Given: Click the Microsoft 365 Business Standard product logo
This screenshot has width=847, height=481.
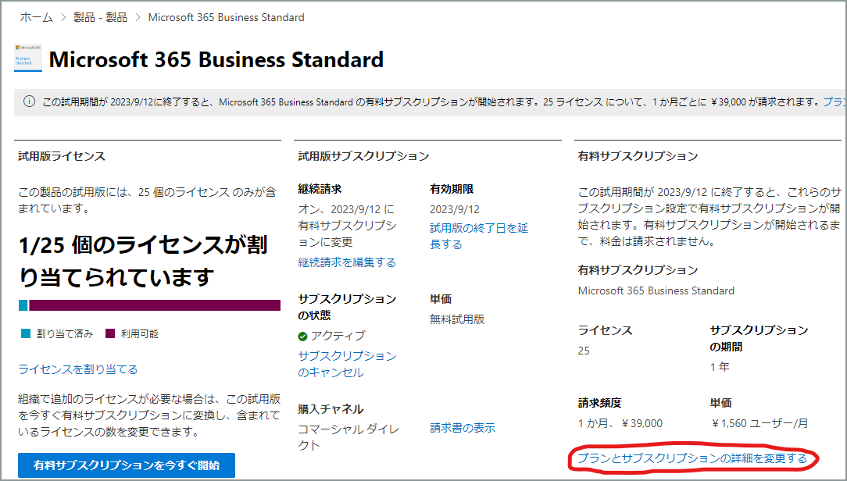Looking at the screenshot, I should (x=27, y=59).
